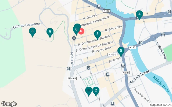Viewport: 172px width, 107px height.
Task: Click the Google logo
Action: click(9, 104)
